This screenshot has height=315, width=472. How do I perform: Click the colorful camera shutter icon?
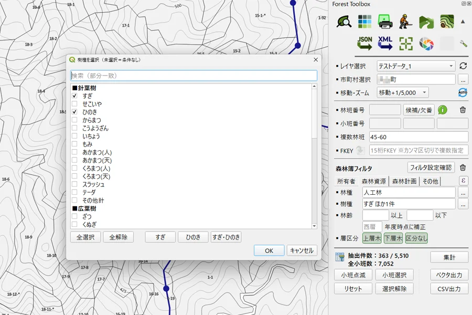click(x=426, y=44)
